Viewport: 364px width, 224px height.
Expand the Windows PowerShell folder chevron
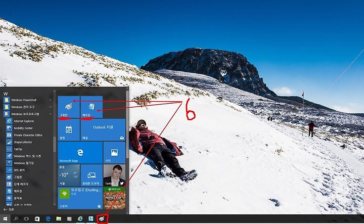tap(51, 100)
